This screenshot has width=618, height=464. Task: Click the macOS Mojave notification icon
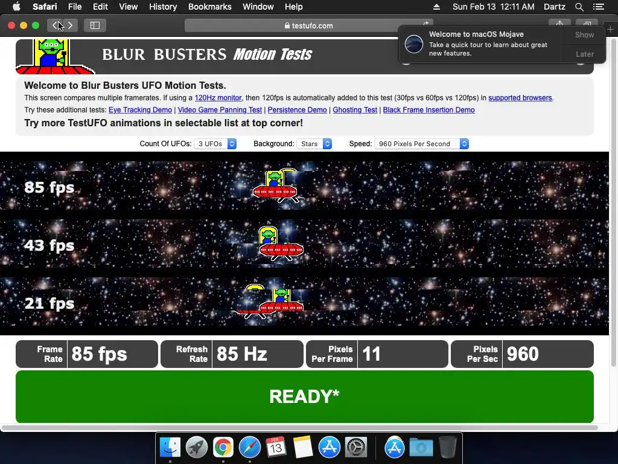414,43
